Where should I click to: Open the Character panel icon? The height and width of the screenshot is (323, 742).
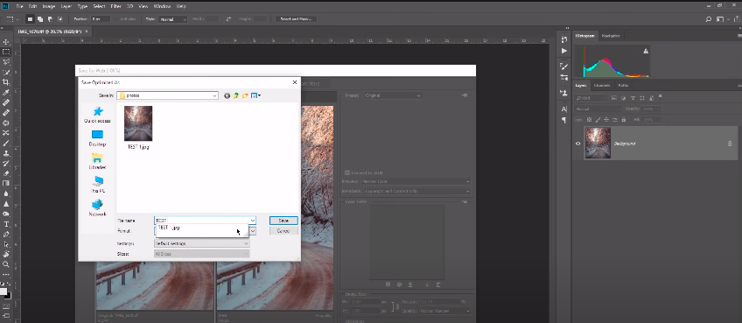pos(564,109)
